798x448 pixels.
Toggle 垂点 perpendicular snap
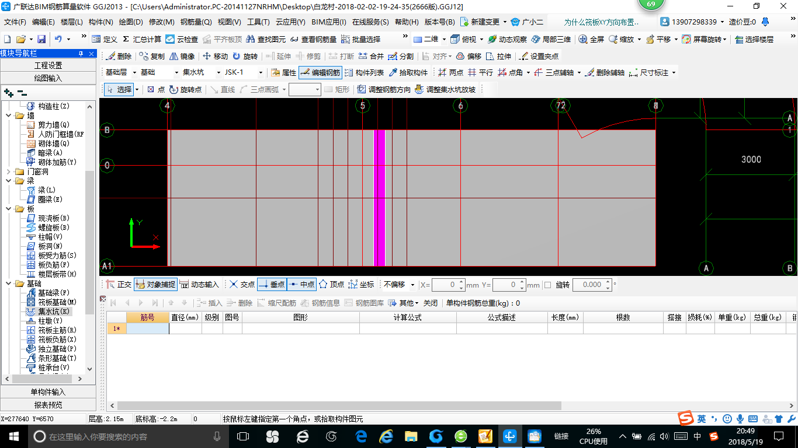coord(272,284)
